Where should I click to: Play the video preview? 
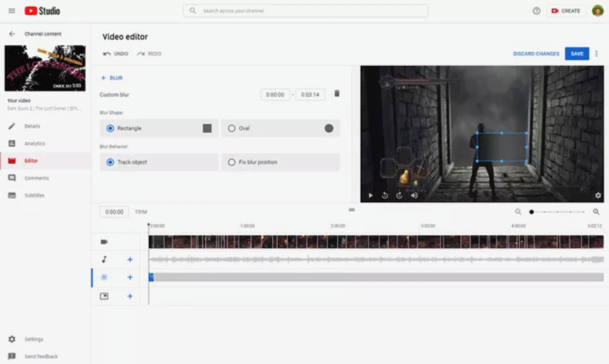coord(371,195)
